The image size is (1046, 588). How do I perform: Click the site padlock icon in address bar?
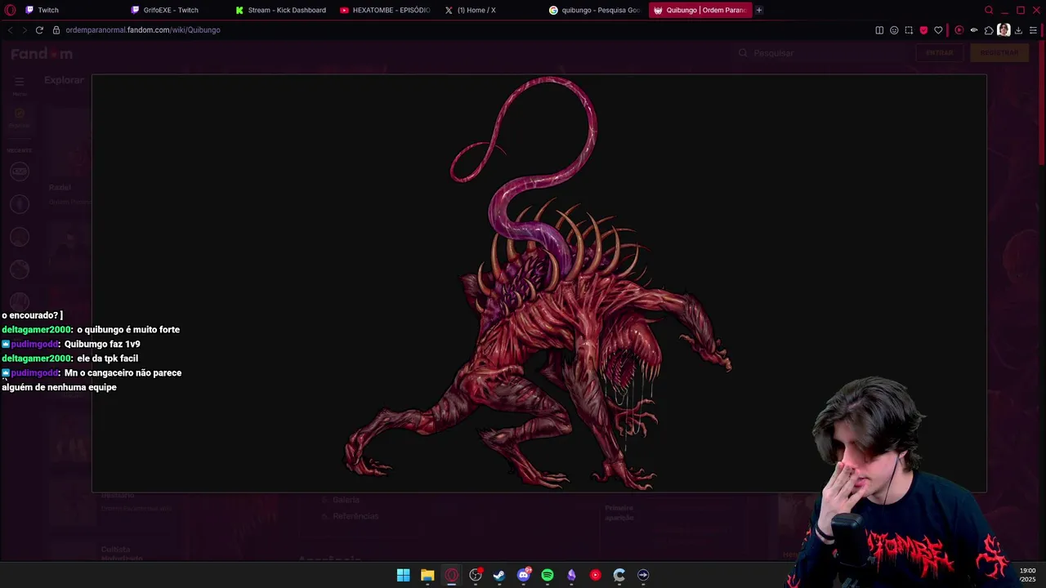click(56, 30)
